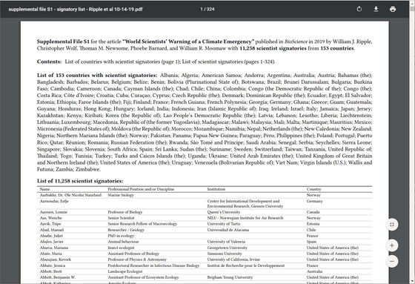This screenshot has width=415, height=284.
Task: Select the name 'Aarnoudse, Eefje'
Action: point(54,201)
